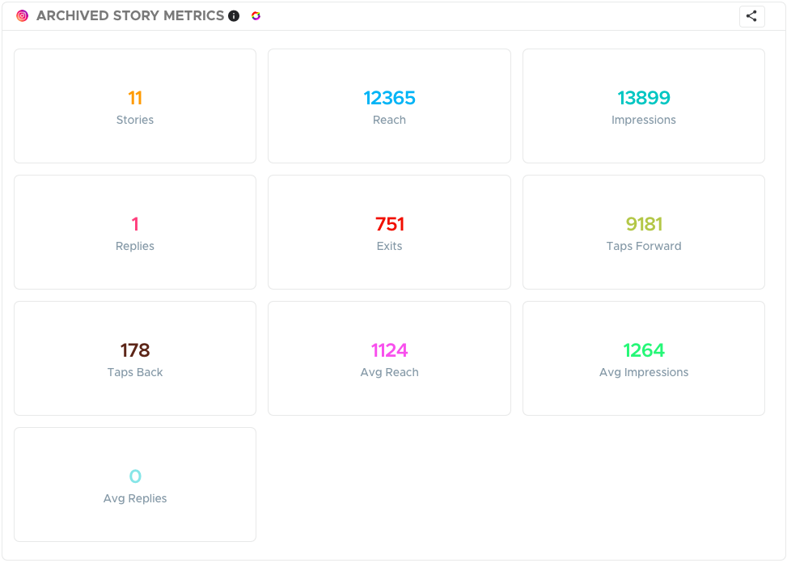
Task: Click the blue Reach value 12365
Action: (x=389, y=98)
